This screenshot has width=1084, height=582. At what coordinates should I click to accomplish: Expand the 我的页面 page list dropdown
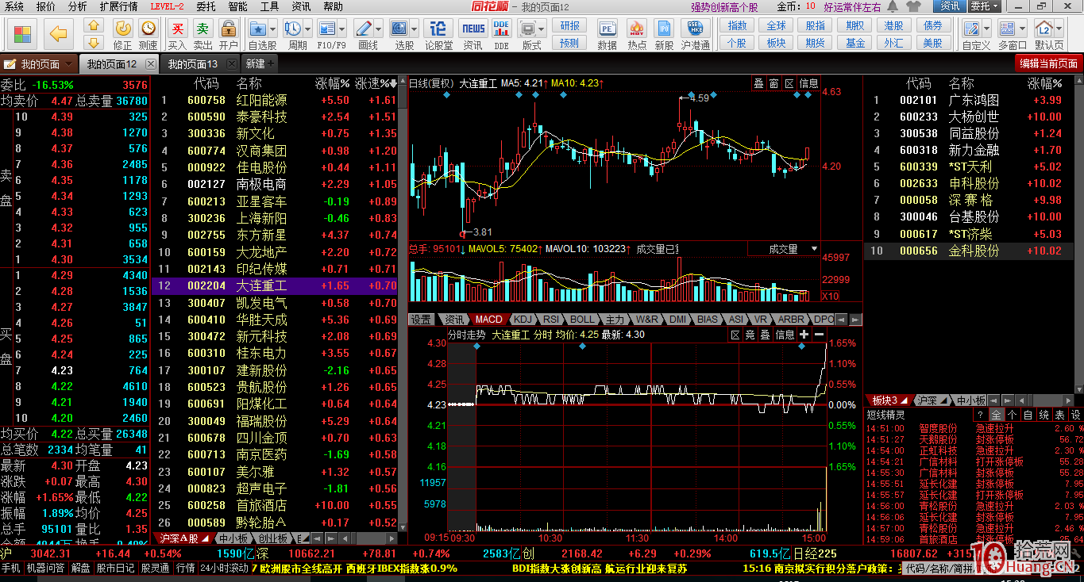(68, 63)
